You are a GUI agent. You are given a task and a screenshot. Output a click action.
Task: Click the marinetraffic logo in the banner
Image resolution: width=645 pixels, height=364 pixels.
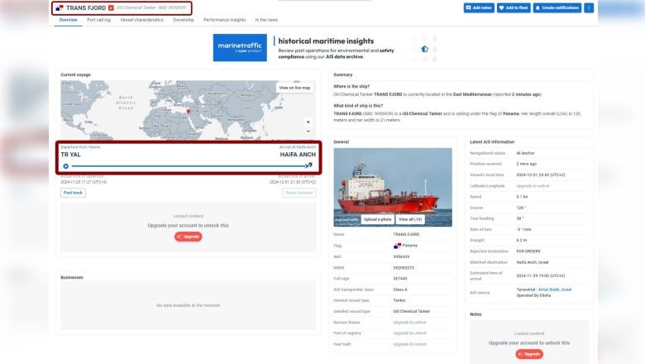[240, 48]
